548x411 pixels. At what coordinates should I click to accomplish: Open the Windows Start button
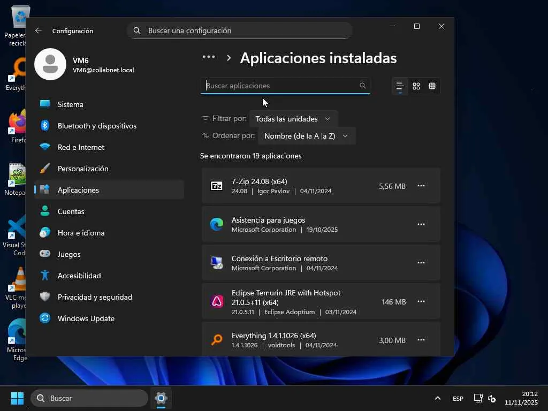click(x=17, y=398)
